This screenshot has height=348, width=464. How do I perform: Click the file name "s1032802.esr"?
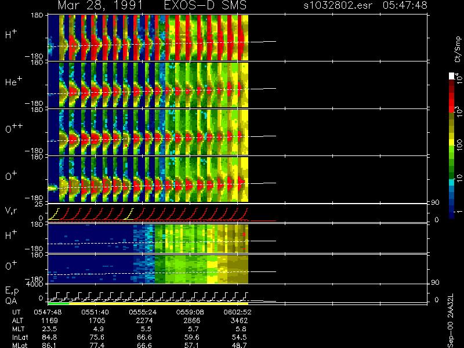[338, 5]
